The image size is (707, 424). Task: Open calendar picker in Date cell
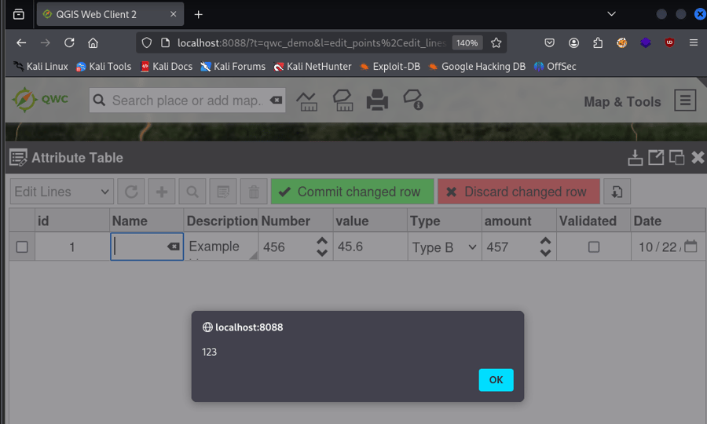(691, 247)
